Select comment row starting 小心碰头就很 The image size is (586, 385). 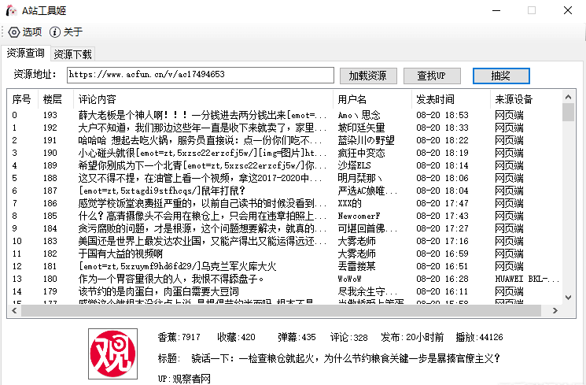[x=285, y=153]
